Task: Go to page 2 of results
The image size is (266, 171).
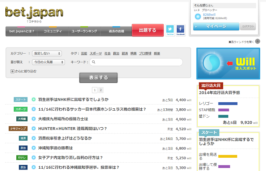Action: [101, 90]
